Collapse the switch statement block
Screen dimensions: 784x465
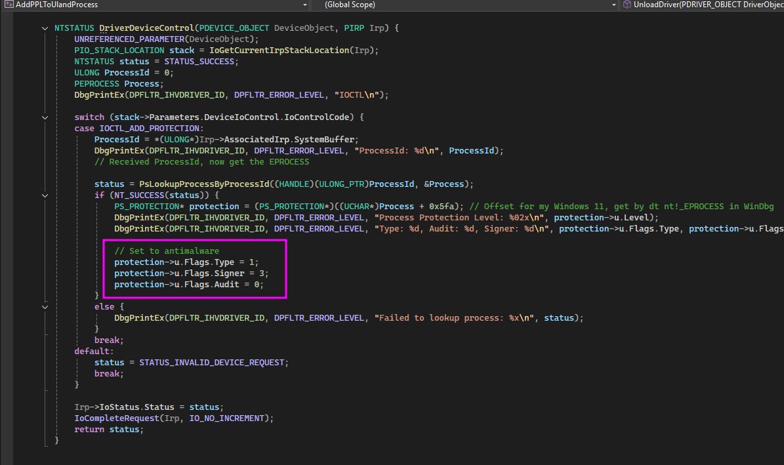coord(45,117)
